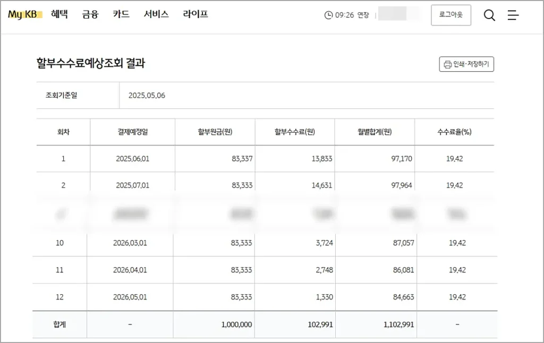Select fee amount 3,724
Screen dimensions: 544x343
click(325, 243)
